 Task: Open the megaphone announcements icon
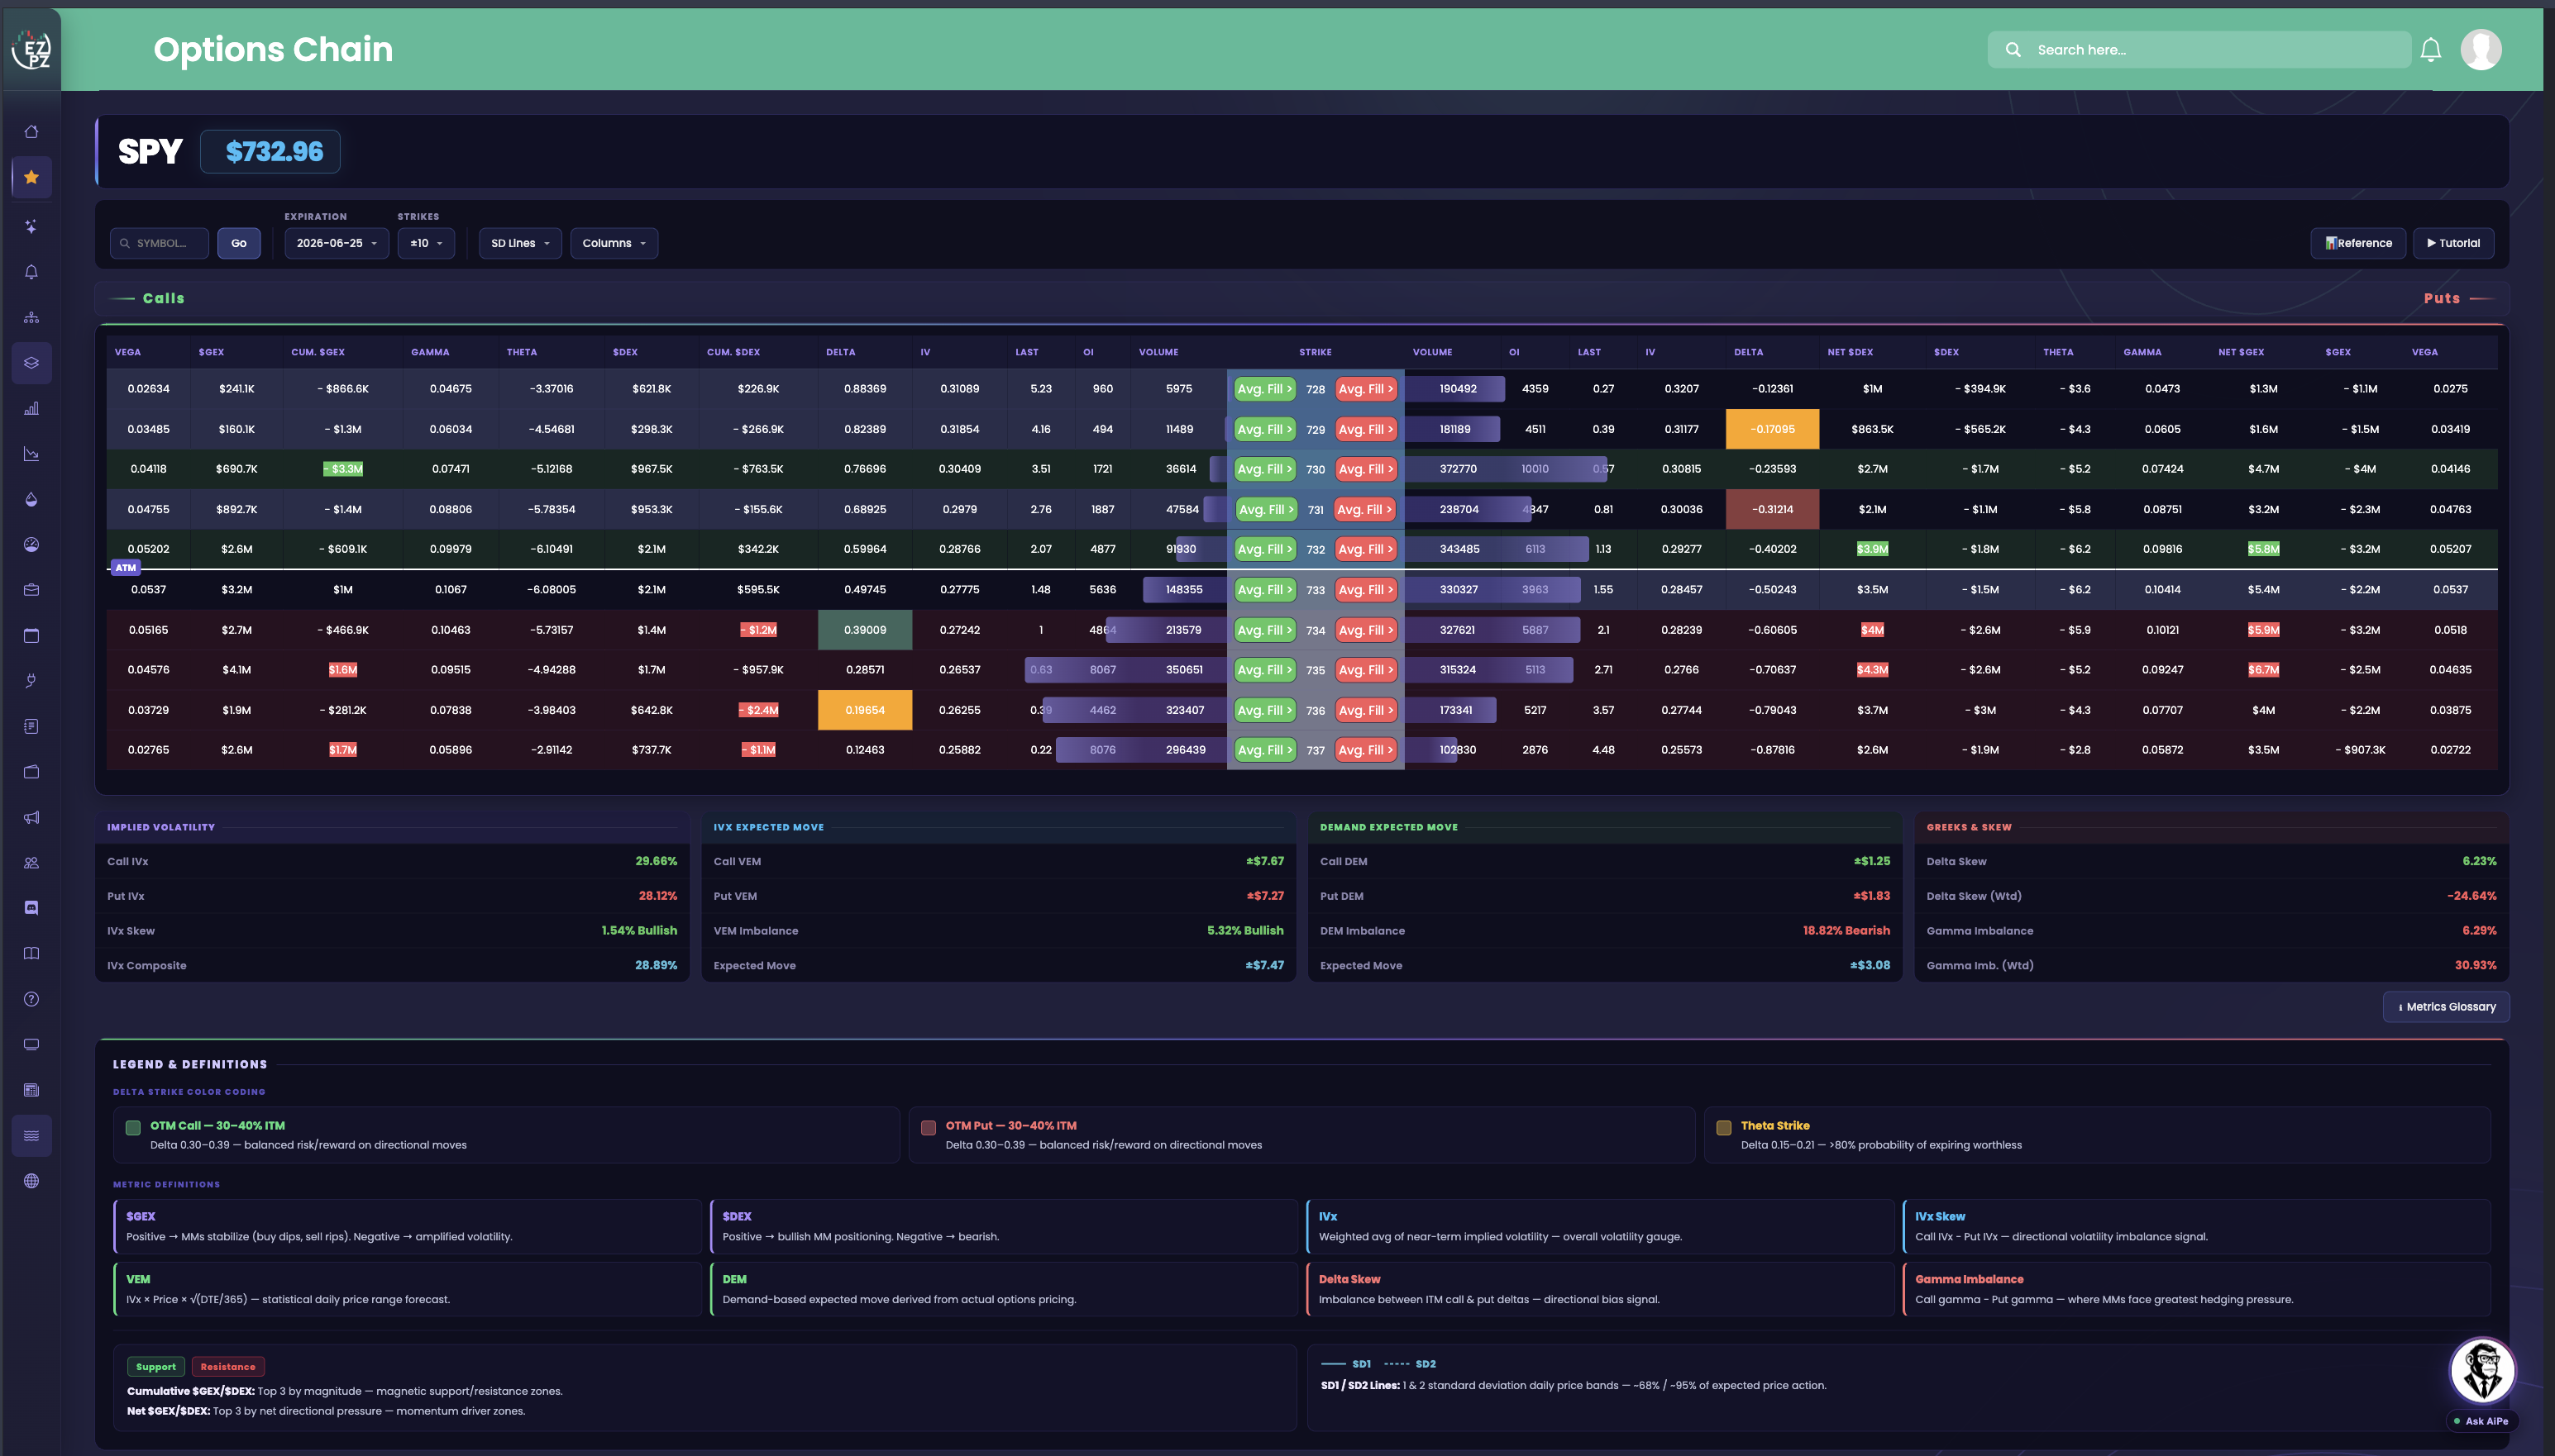click(x=31, y=817)
